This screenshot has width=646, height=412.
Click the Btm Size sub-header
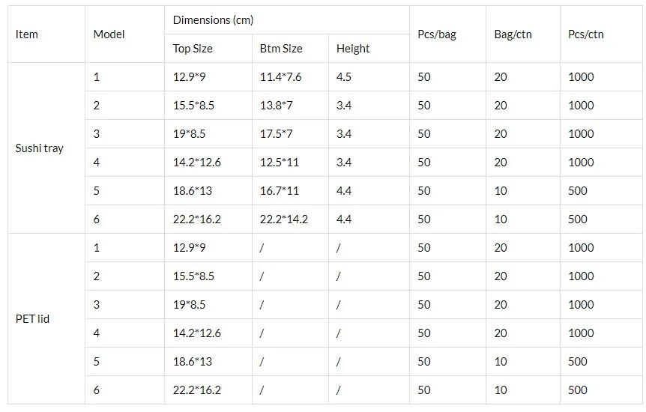point(281,49)
